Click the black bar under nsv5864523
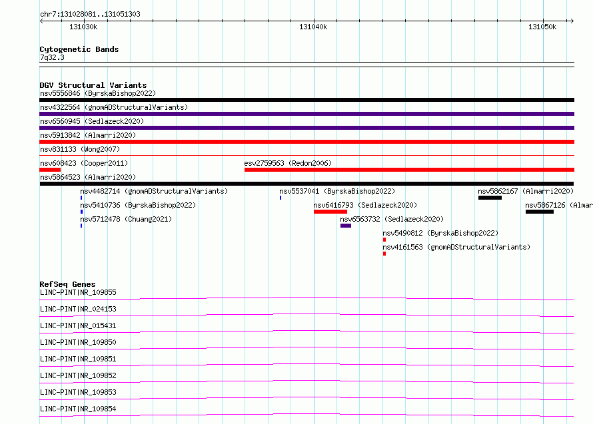 306,184
